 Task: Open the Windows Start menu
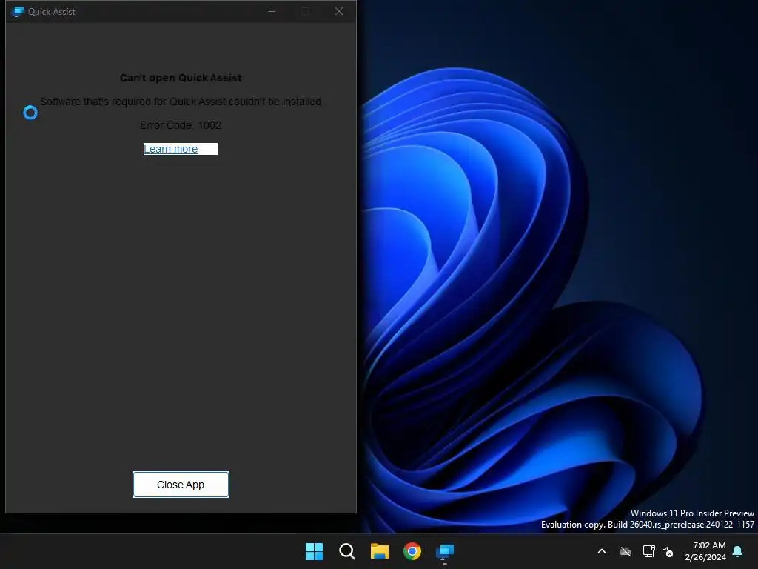(x=314, y=551)
